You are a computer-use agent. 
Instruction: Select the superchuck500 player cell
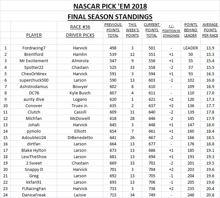[x=34, y=80]
